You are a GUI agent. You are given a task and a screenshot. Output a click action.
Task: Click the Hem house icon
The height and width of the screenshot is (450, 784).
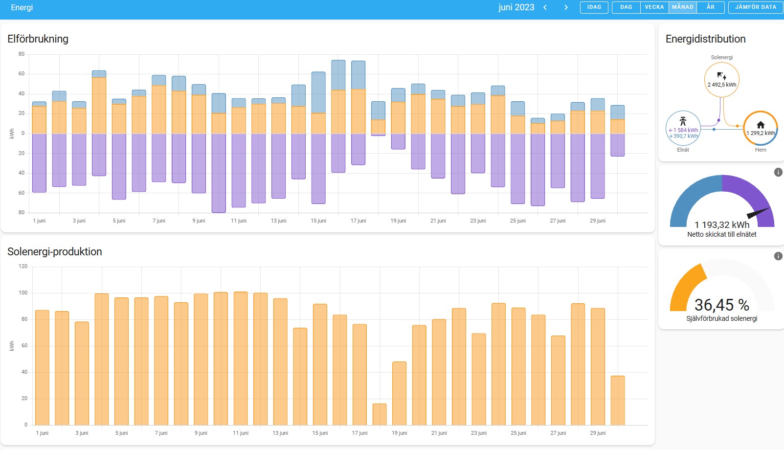click(x=761, y=125)
